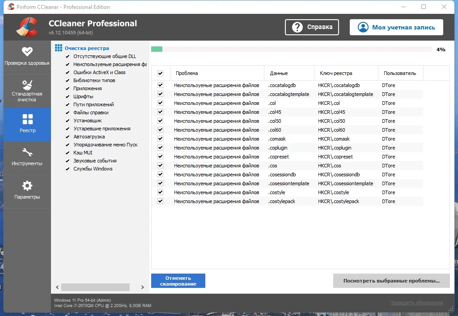The image size is (458, 316).
Task: Open the Инструменты wrench icon
Action: pos(27,152)
